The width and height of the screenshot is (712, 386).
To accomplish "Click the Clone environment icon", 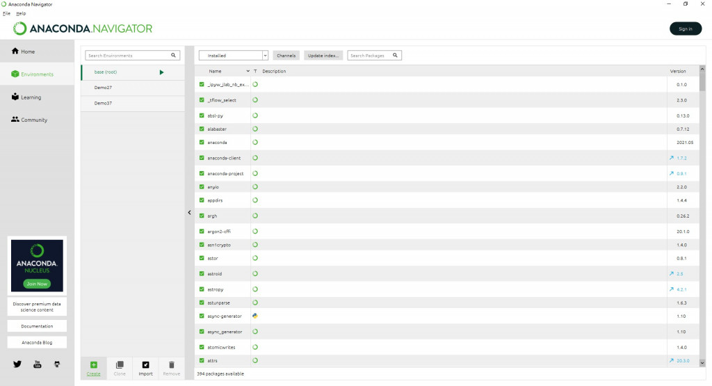I will pyautogui.click(x=120, y=364).
